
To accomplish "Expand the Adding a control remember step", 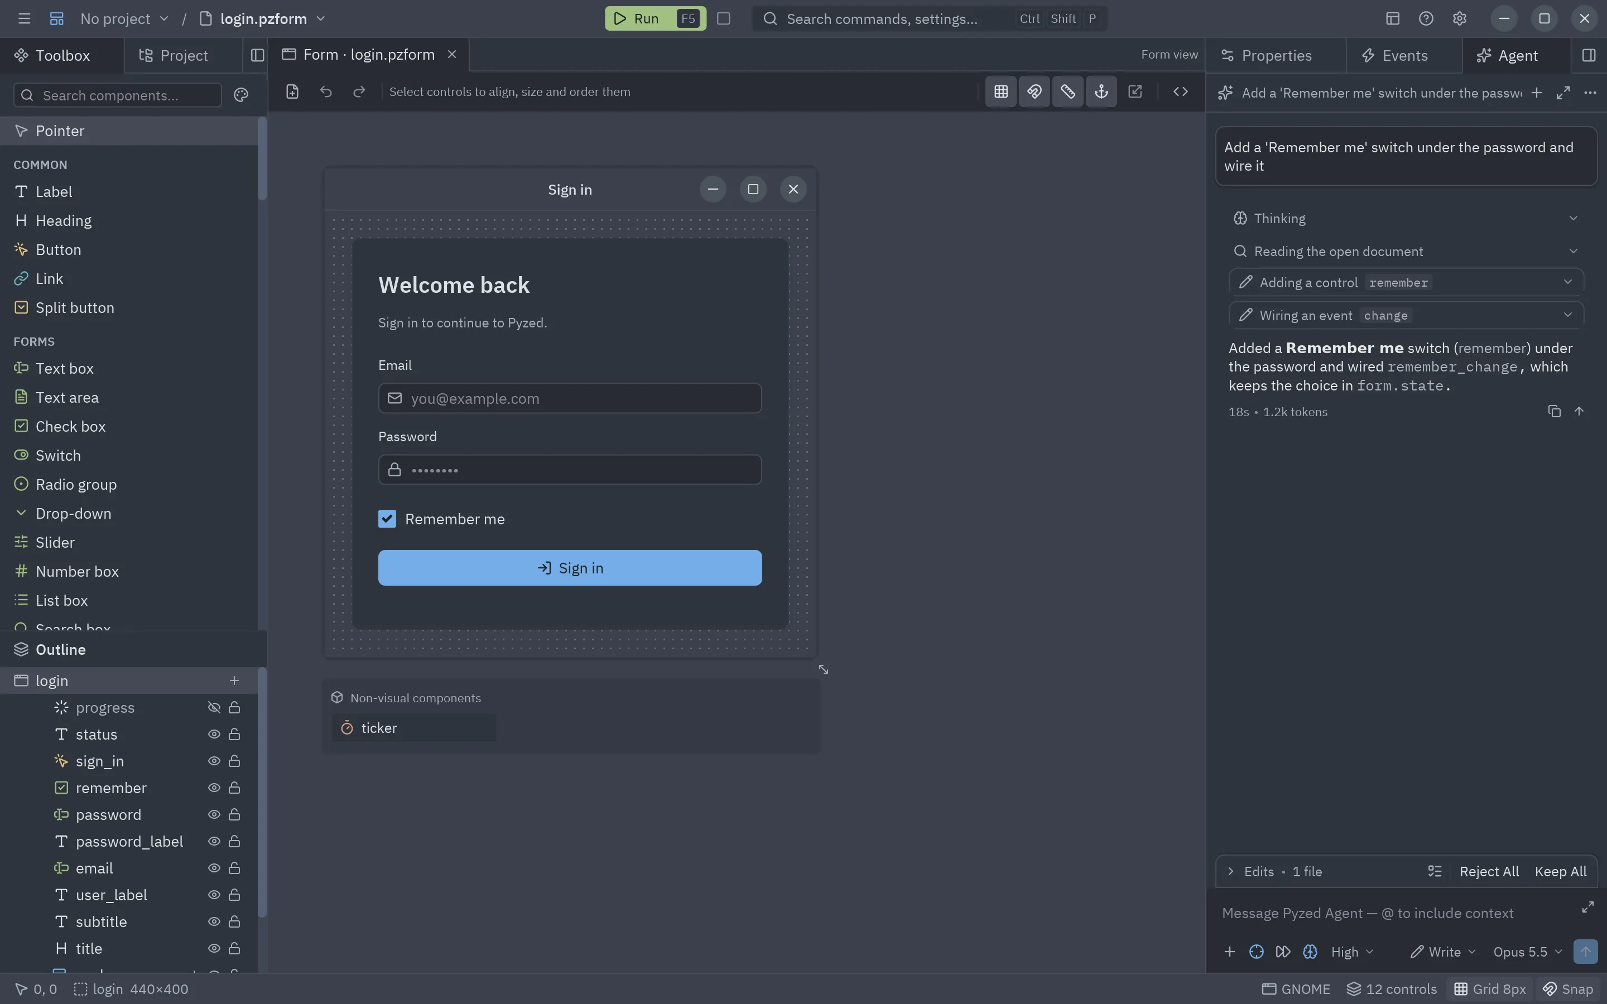I will pyautogui.click(x=1406, y=282).
